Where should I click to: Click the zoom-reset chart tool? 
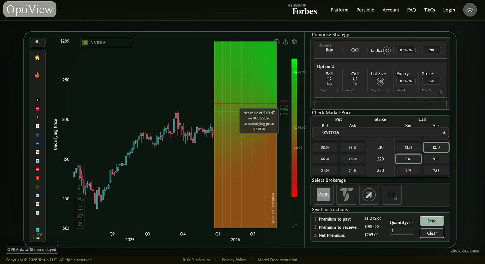point(80,225)
